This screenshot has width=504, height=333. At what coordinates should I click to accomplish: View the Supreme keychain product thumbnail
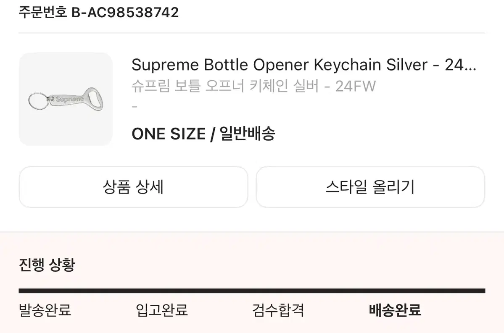pyautogui.click(x=66, y=99)
